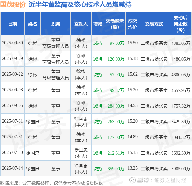Click the holding value 4657.95万
The width and height of the screenshot is (192, 186).
coord(181,90)
